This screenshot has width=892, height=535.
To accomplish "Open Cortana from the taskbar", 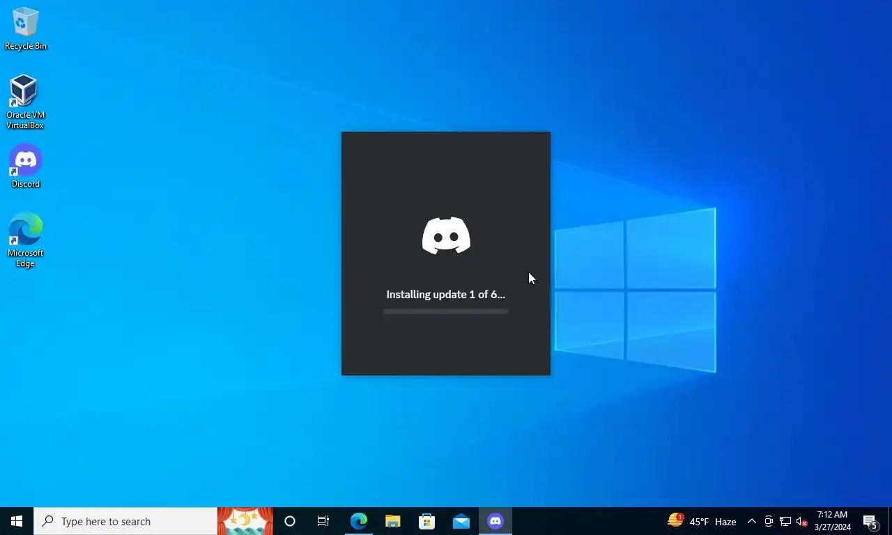I will click(290, 521).
